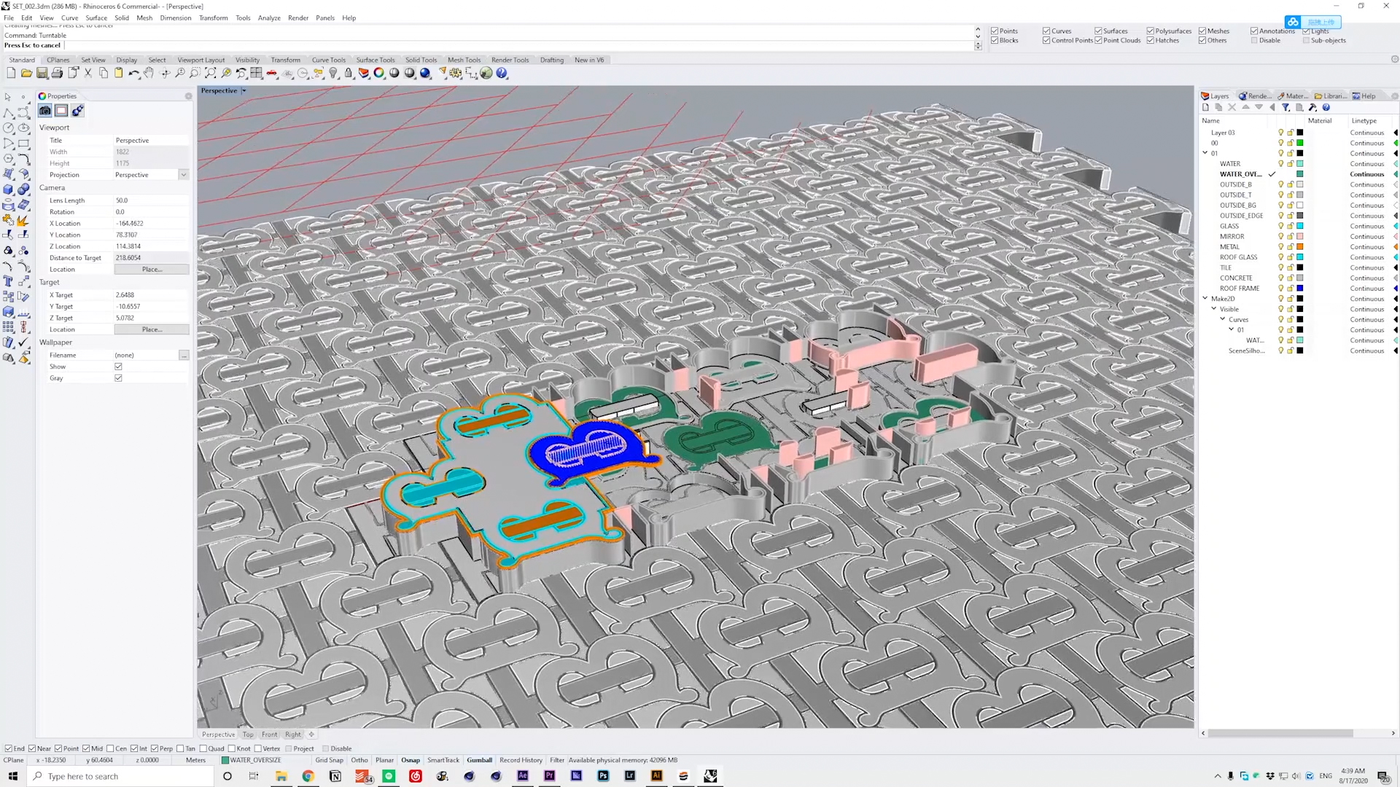Click the light bulb hide objects icon
1400x787 pixels.
click(333, 73)
